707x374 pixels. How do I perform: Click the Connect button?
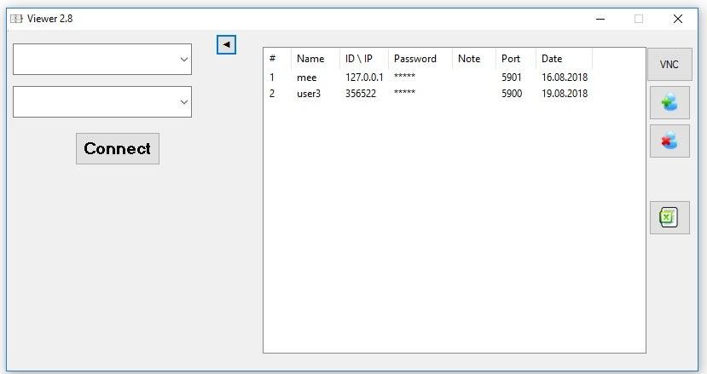(118, 148)
